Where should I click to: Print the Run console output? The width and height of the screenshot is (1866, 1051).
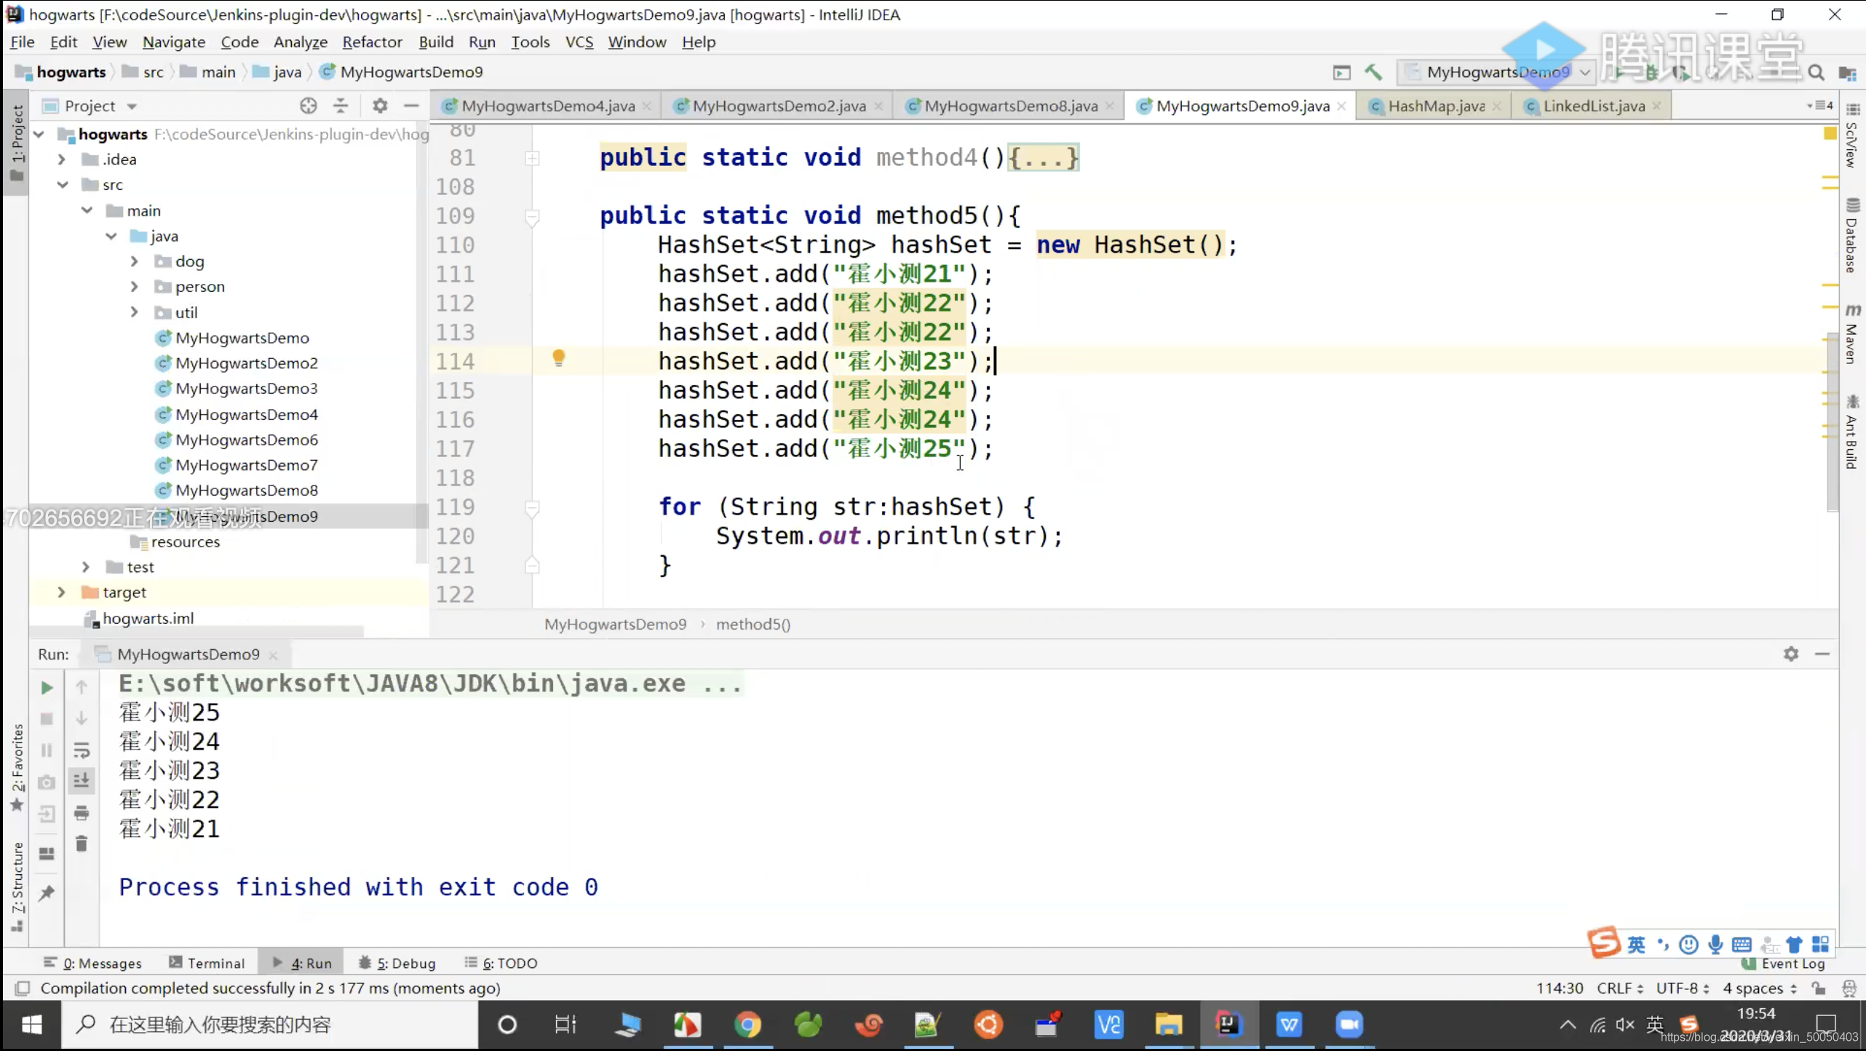[x=82, y=813]
